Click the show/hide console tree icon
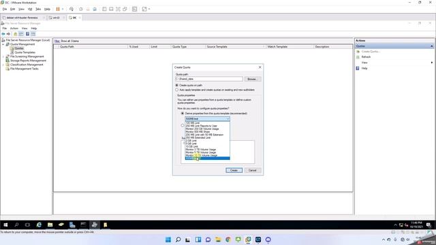 pyautogui.click(x=21, y=34)
